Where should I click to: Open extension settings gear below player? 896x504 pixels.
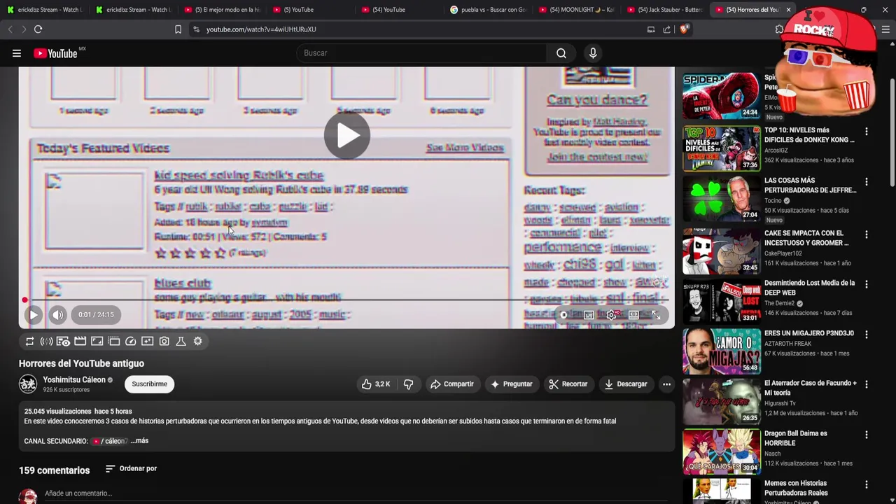tap(197, 341)
